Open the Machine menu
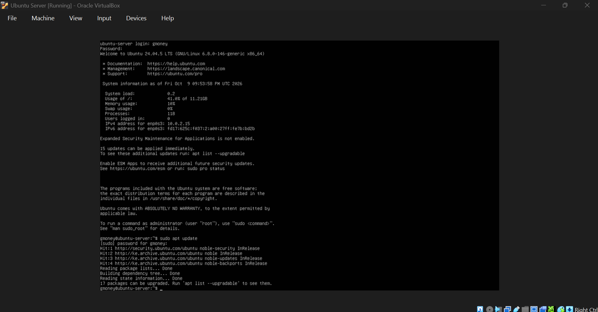The width and height of the screenshot is (598, 312). [43, 18]
